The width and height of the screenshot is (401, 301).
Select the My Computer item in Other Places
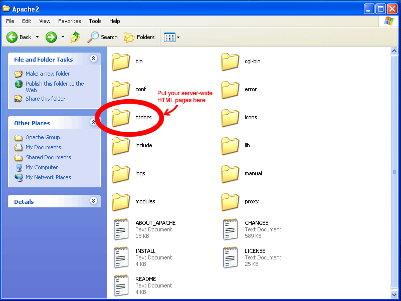(x=42, y=167)
